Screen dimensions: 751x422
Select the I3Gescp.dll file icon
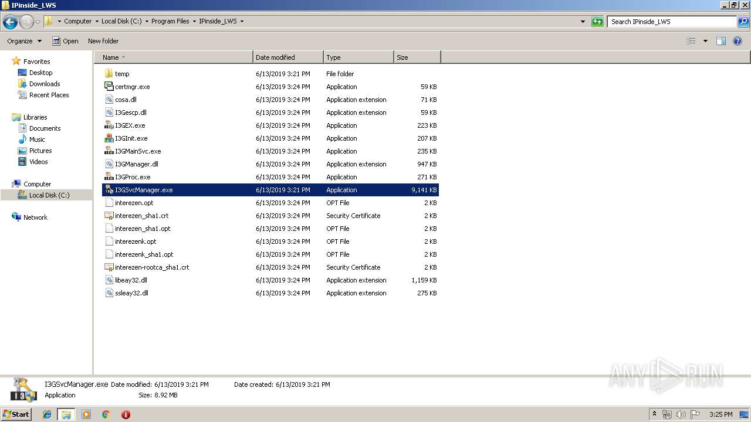(x=109, y=113)
